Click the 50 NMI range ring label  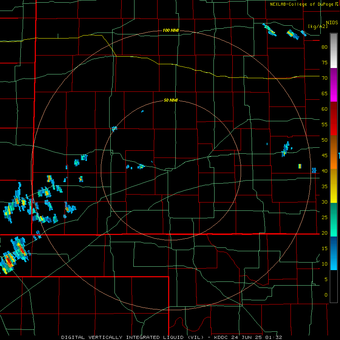tap(171, 100)
